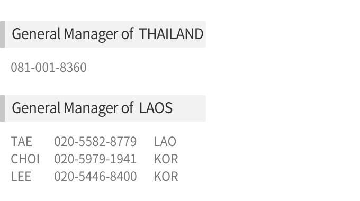
Task: Select Thailand phone number 081-001-8360
Action: tap(49, 68)
